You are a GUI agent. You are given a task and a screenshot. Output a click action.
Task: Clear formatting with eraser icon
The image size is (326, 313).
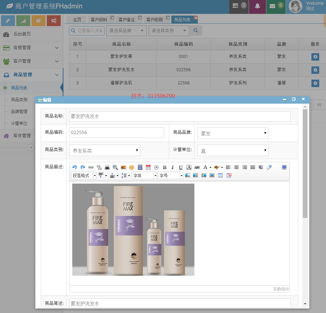tap(269, 167)
